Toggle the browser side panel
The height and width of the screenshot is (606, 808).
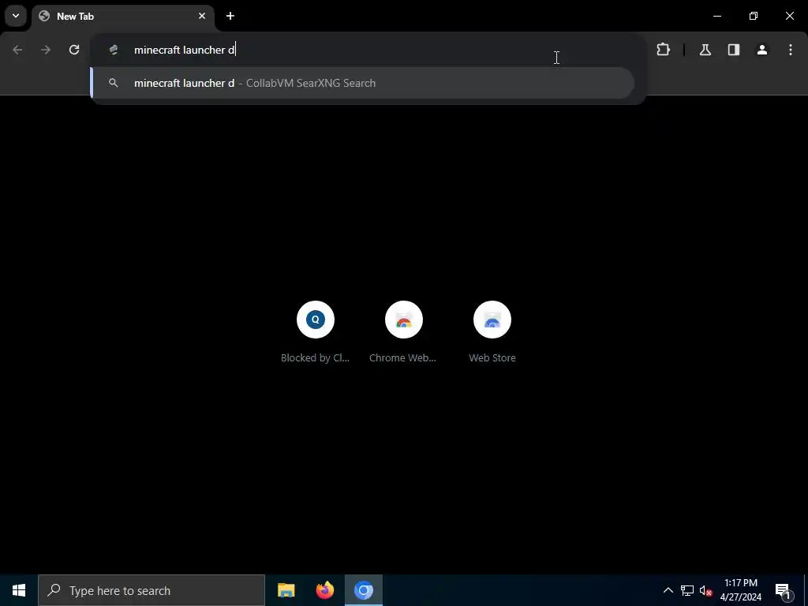(734, 50)
